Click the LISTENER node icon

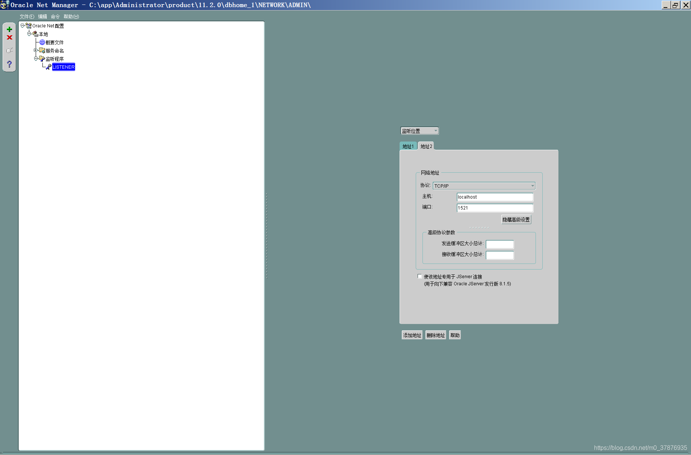(x=48, y=67)
